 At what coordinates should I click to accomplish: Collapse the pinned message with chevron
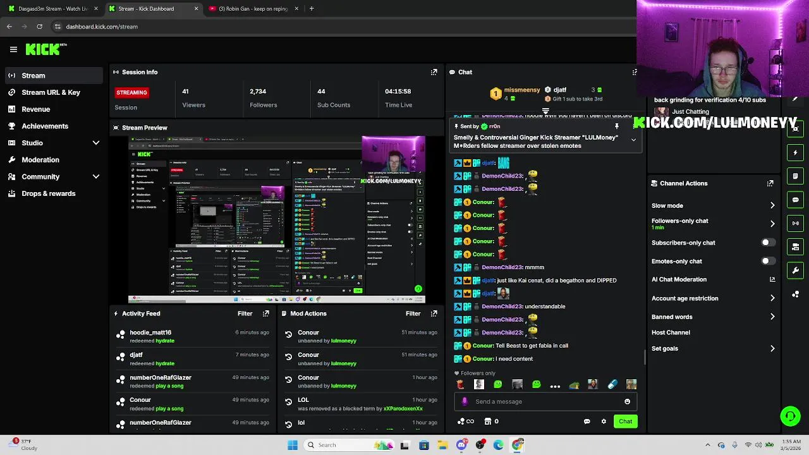pos(633,140)
